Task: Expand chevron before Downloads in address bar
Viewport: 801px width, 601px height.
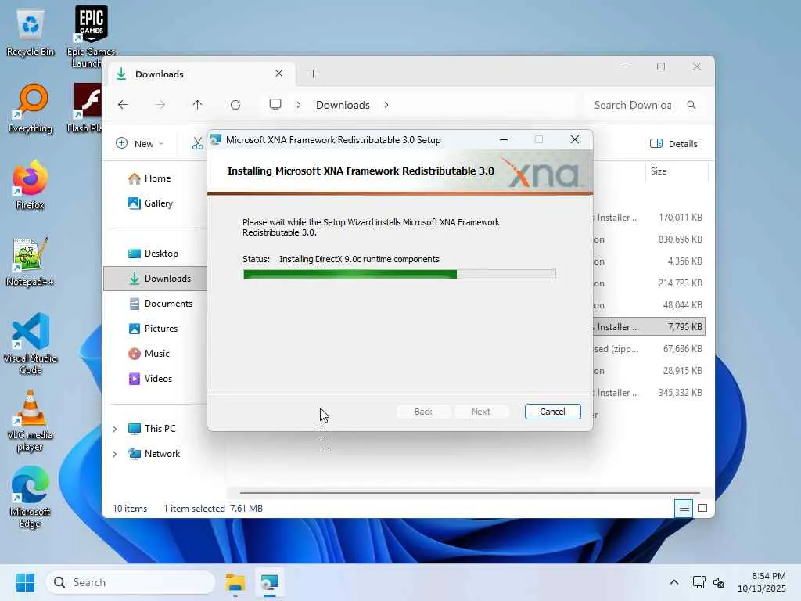Action: tap(299, 105)
